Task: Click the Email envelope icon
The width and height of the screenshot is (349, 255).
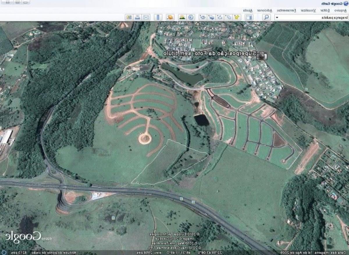Action: [x=146, y=17]
